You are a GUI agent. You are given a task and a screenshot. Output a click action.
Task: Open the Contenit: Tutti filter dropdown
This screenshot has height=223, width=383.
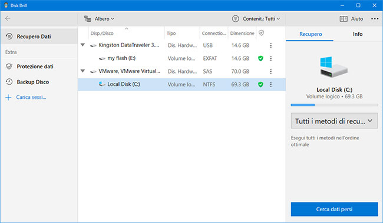[x=261, y=19]
